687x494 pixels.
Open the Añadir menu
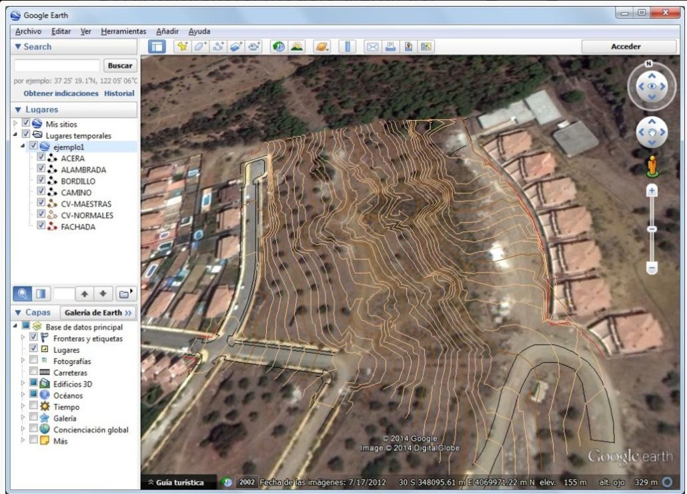point(167,31)
